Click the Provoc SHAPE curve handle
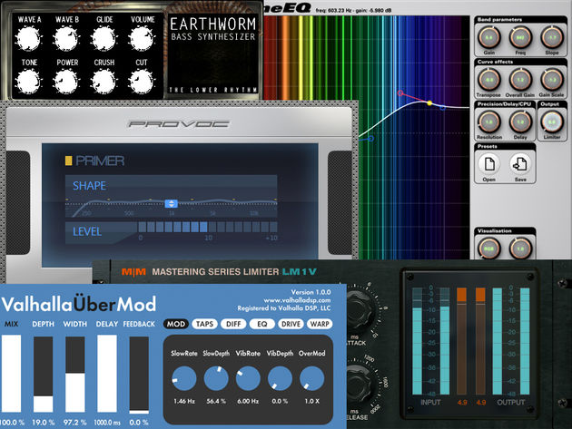Viewport: 572px width, 429px height. 171,204
